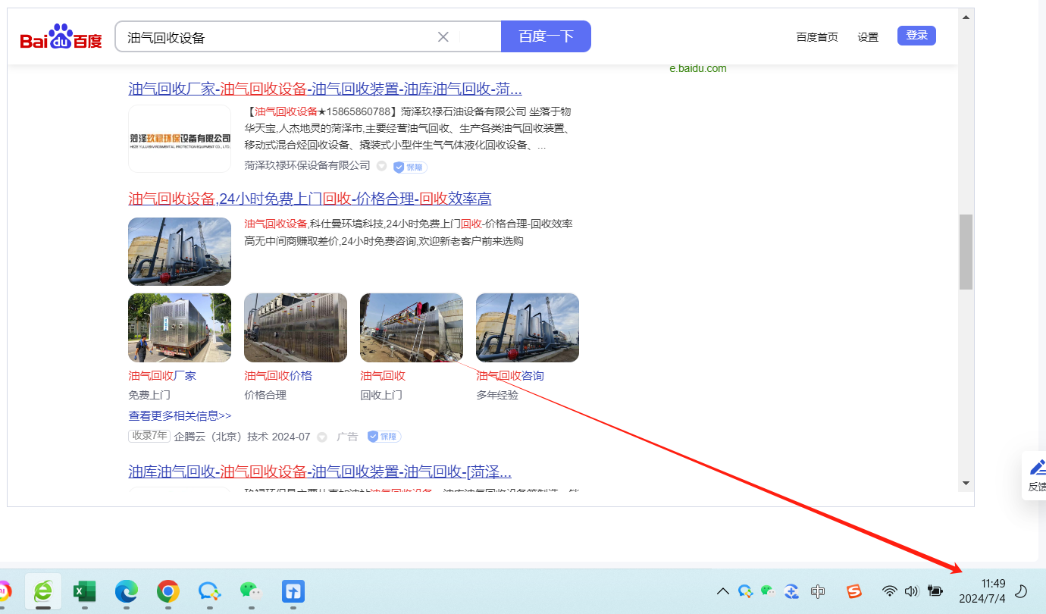Viewport: 1046px width, 614px height.
Task: Click the volume speaker tray icon
Action: [911, 591]
